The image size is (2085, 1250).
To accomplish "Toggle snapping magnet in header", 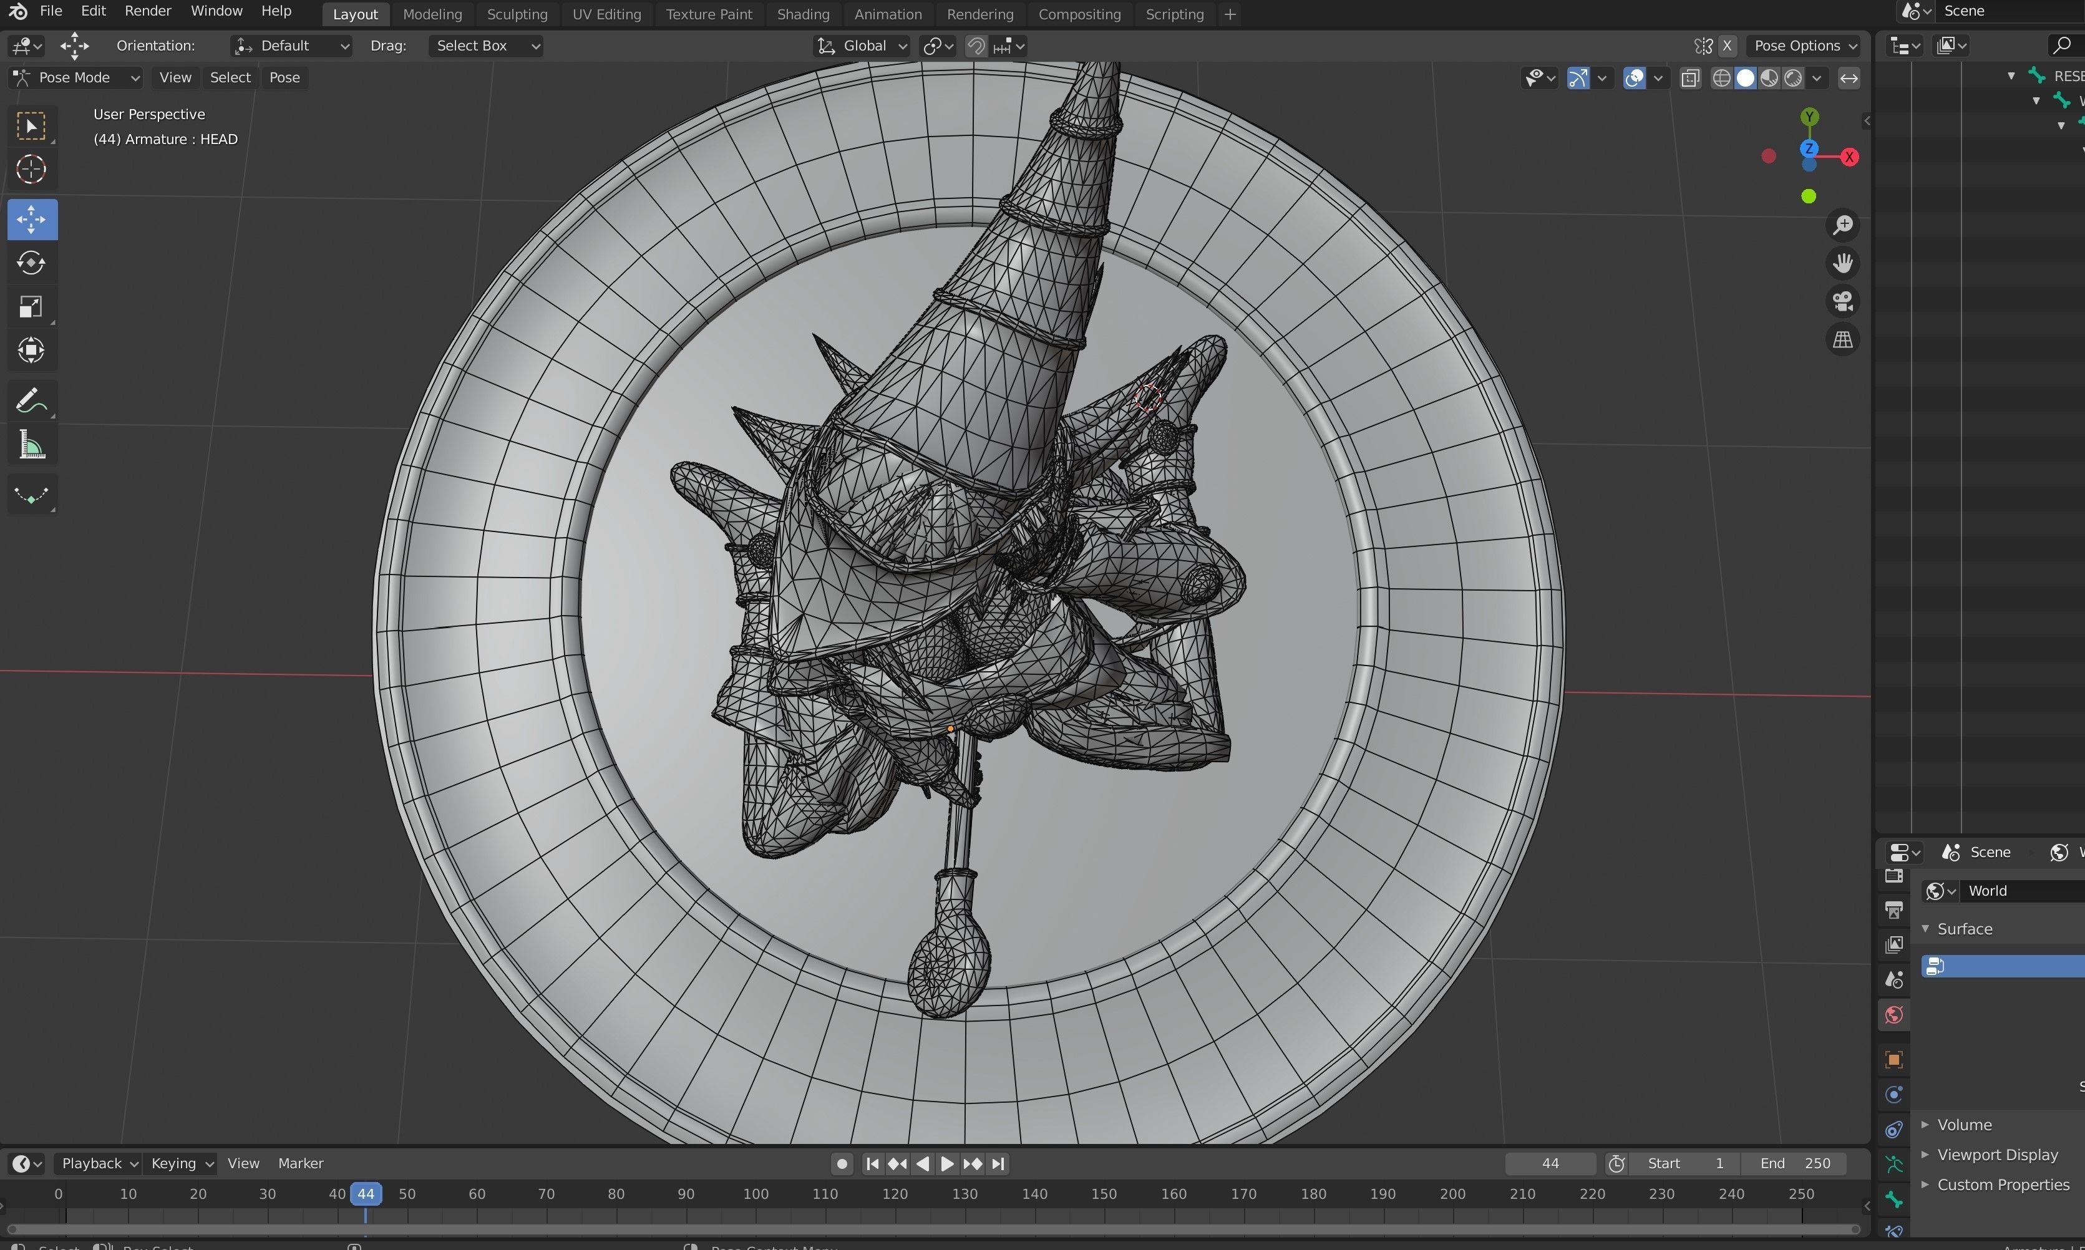I will click(976, 46).
